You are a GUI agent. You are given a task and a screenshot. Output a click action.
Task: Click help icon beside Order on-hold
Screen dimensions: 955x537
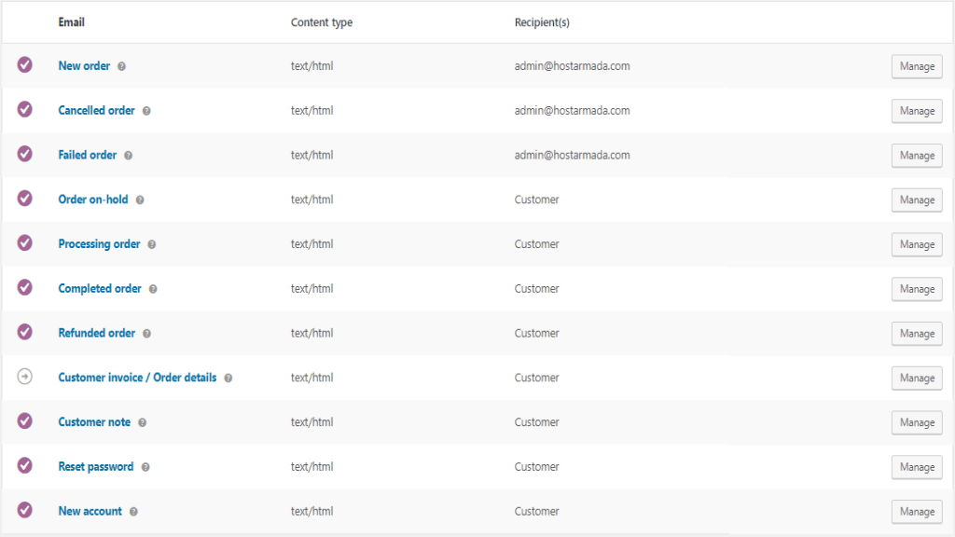click(x=140, y=200)
